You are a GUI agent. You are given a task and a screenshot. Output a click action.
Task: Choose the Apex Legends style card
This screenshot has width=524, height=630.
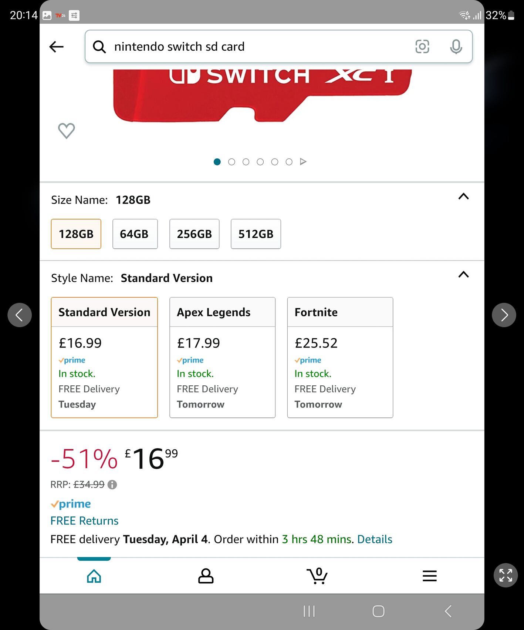click(x=222, y=357)
